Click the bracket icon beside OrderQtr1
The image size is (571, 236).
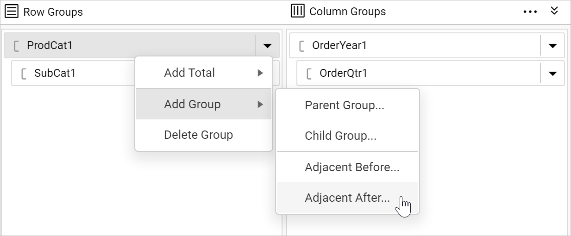click(309, 74)
